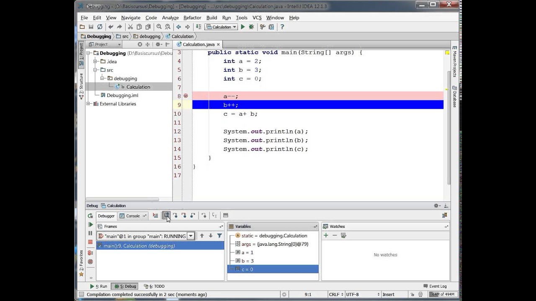Stop the debug session red square
Screen dimensions: 536x301
90,242
